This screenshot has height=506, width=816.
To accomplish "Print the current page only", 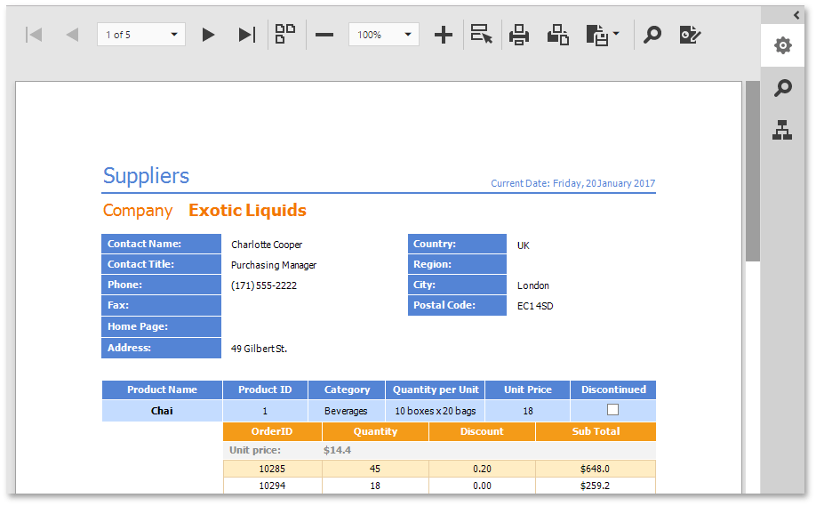I will coord(558,35).
